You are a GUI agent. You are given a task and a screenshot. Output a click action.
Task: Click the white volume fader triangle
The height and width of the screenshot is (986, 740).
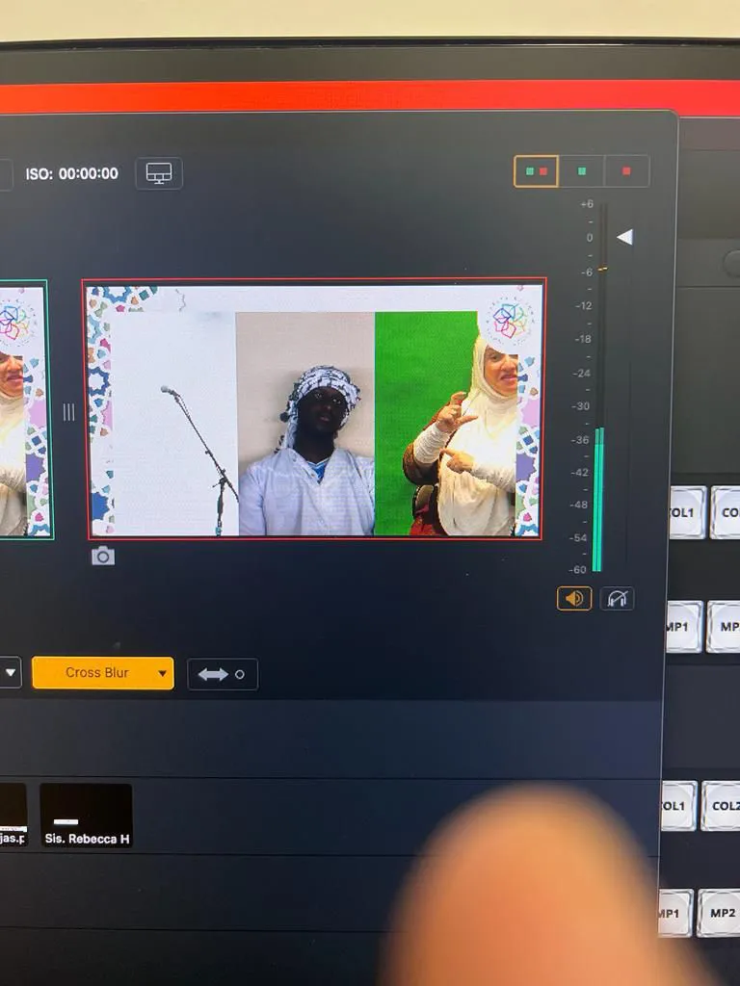pyautogui.click(x=624, y=237)
